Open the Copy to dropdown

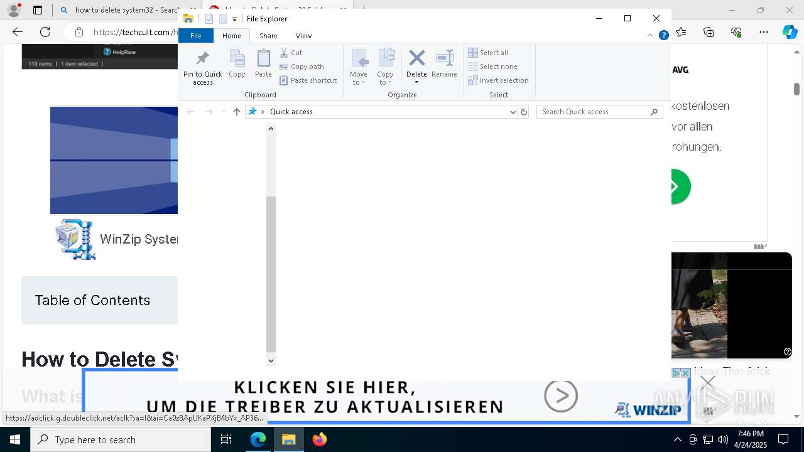click(385, 67)
